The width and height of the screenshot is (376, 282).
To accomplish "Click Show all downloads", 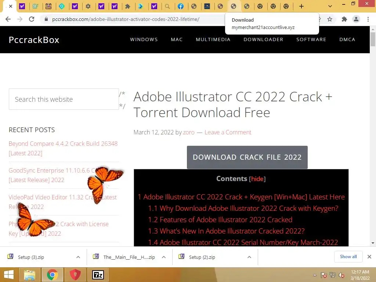I will click(348, 257).
